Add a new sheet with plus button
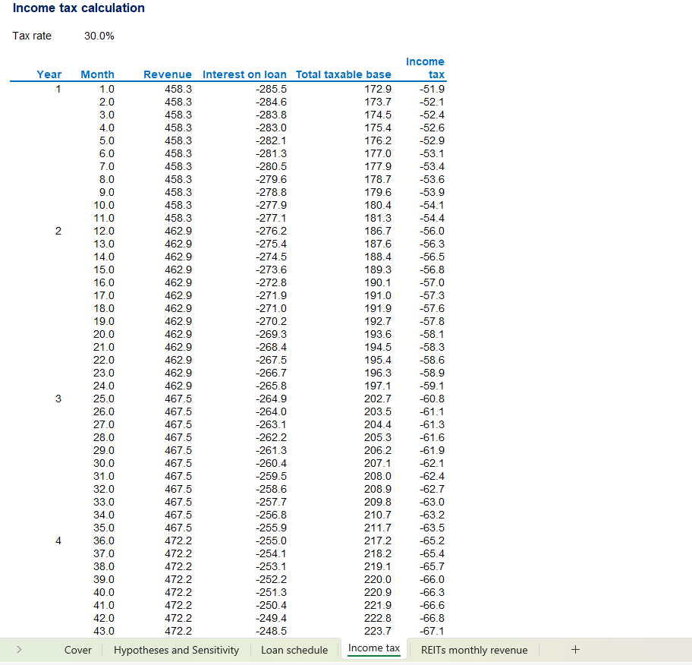 (574, 650)
